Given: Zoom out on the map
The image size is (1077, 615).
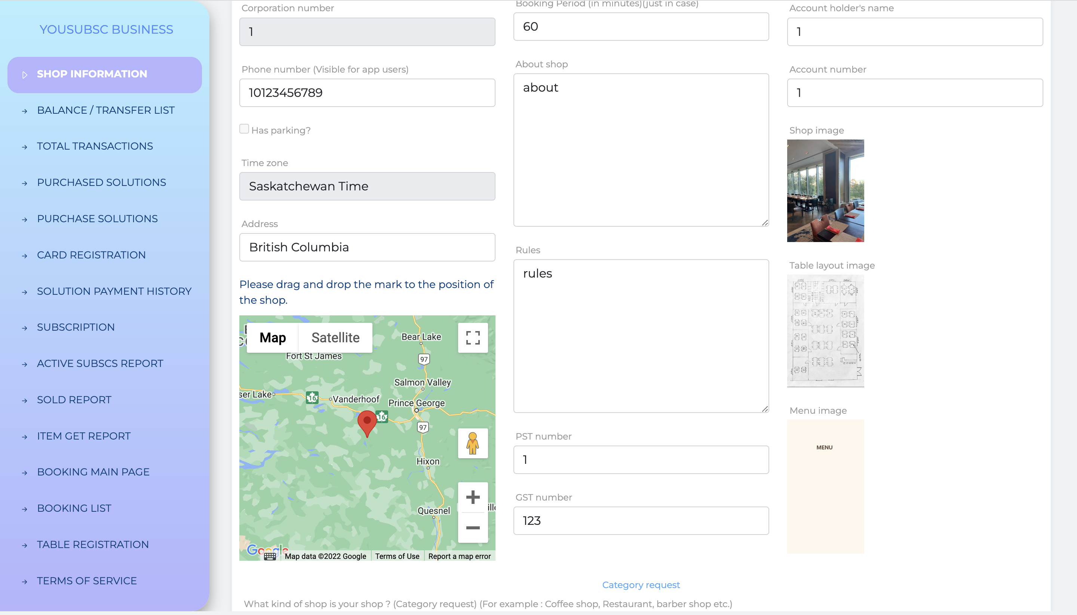Looking at the screenshot, I should coord(472,527).
